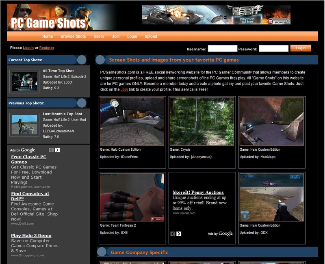Click the Join link in description paragraph

tap(124, 89)
